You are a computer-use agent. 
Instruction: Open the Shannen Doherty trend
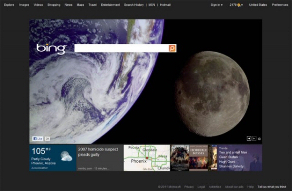click(x=231, y=166)
